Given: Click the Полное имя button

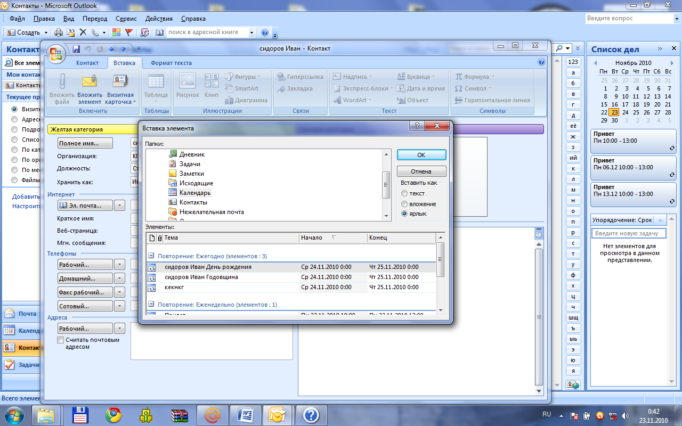Looking at the screenshot, I should click(85, 143).
